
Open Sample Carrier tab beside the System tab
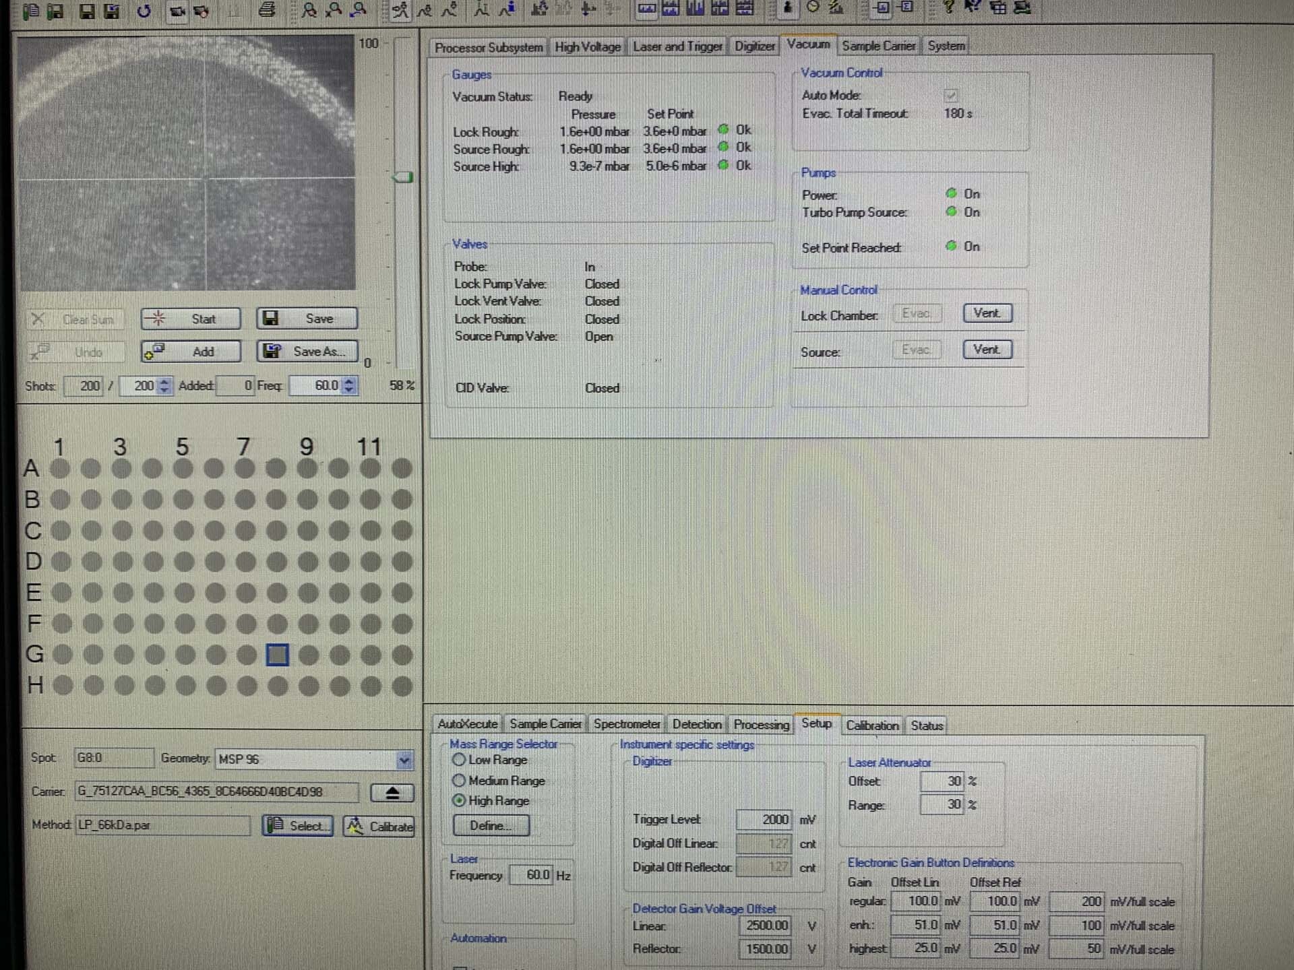click(x=878, y=46)
